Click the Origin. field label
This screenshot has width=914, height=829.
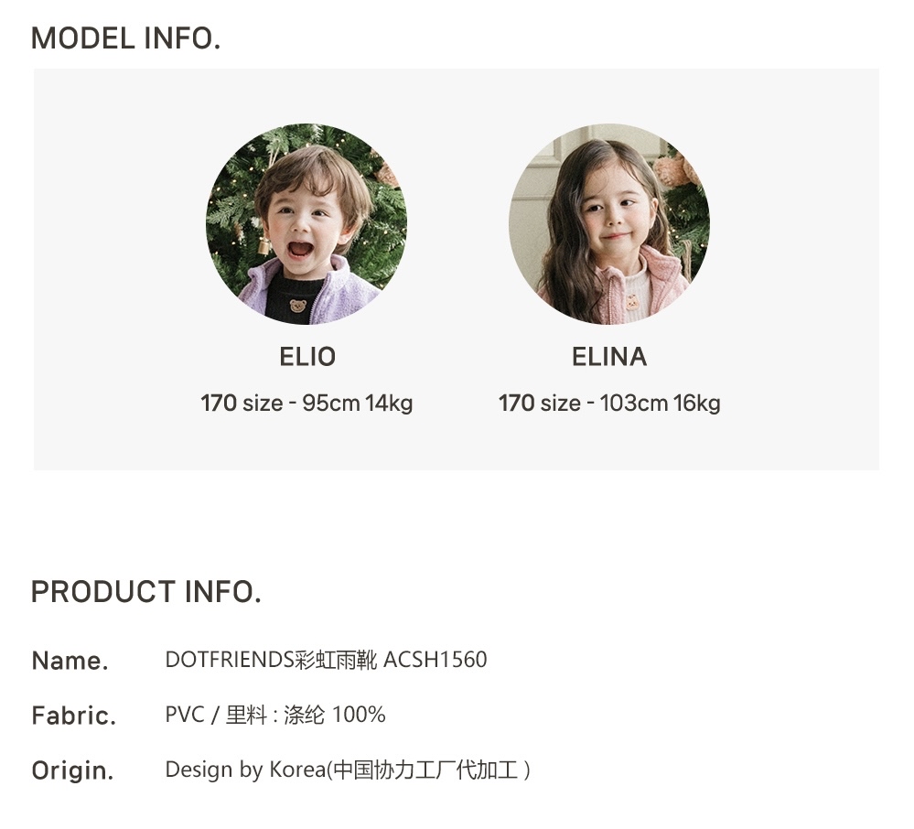[72, 770]
